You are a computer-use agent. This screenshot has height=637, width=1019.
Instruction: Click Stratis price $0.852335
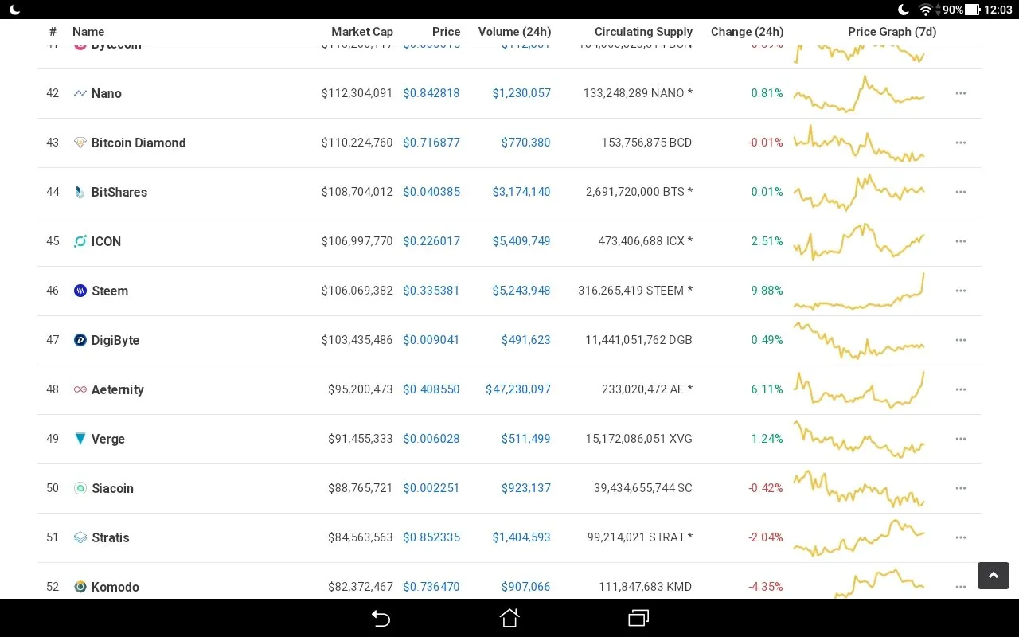click(431, 537)
